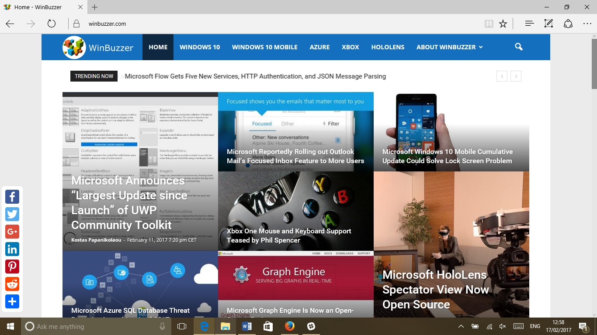Image resolution: width=597 pixels, height=335 pixels.
Task: Refresh the page with the reload icon
Action: [x=52, y=24]
